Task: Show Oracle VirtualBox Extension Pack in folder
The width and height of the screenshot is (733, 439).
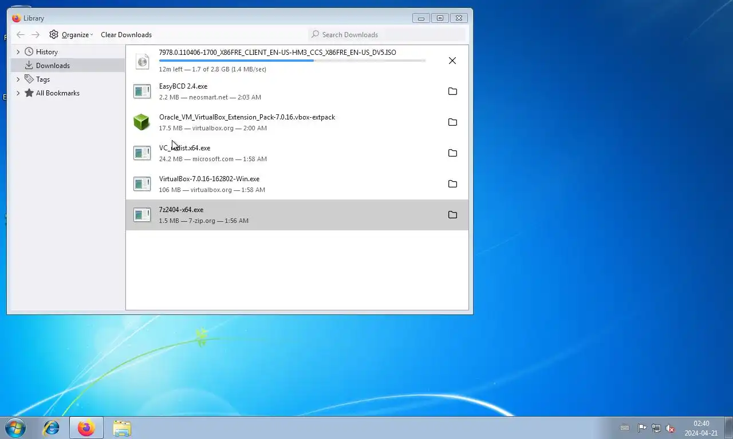Action: pos(452,122)
